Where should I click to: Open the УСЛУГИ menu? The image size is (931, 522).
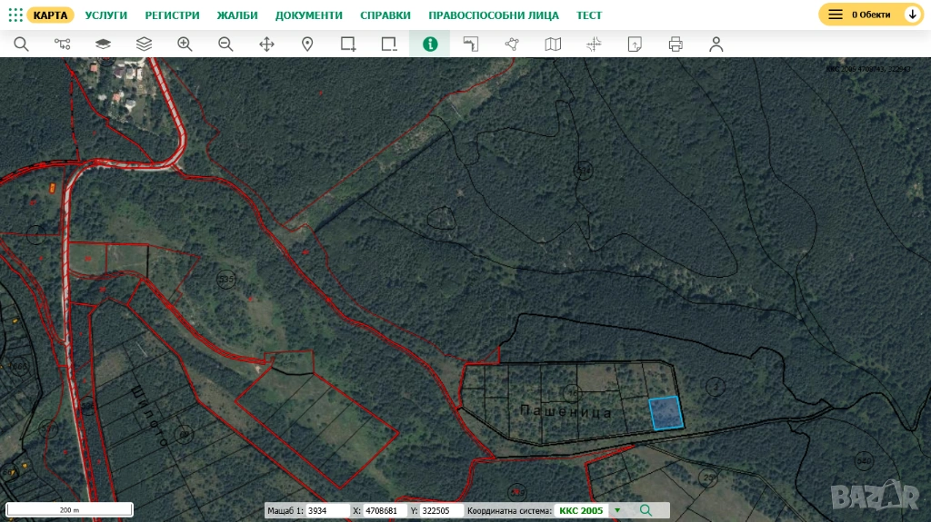point(106,15)
